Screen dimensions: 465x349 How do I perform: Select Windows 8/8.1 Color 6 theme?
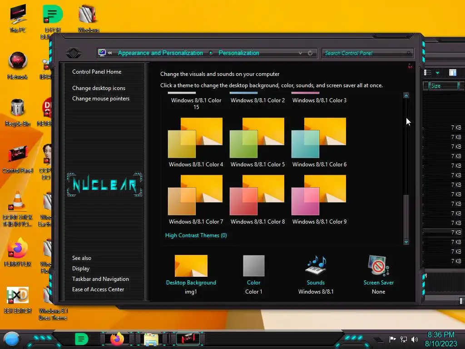(x=319, y=142)
